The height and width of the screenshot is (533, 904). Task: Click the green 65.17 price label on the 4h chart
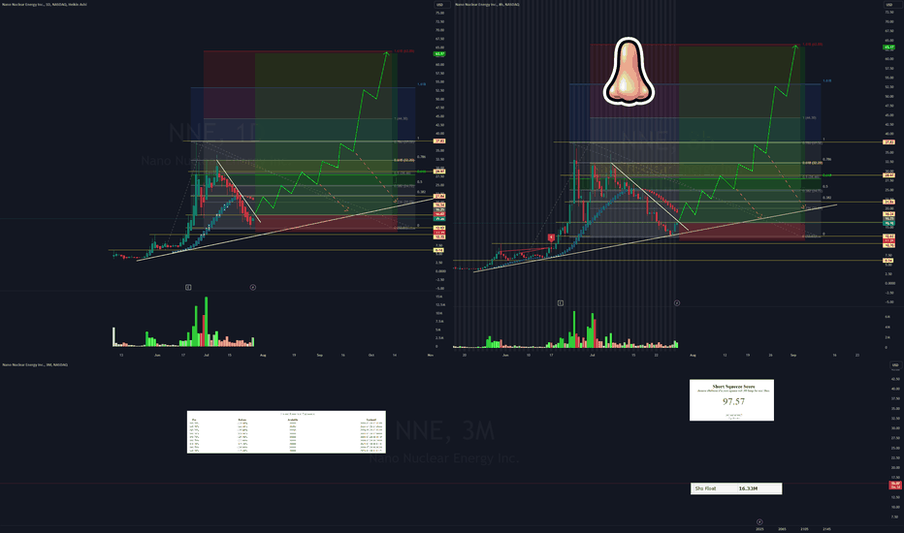[888, 47]
